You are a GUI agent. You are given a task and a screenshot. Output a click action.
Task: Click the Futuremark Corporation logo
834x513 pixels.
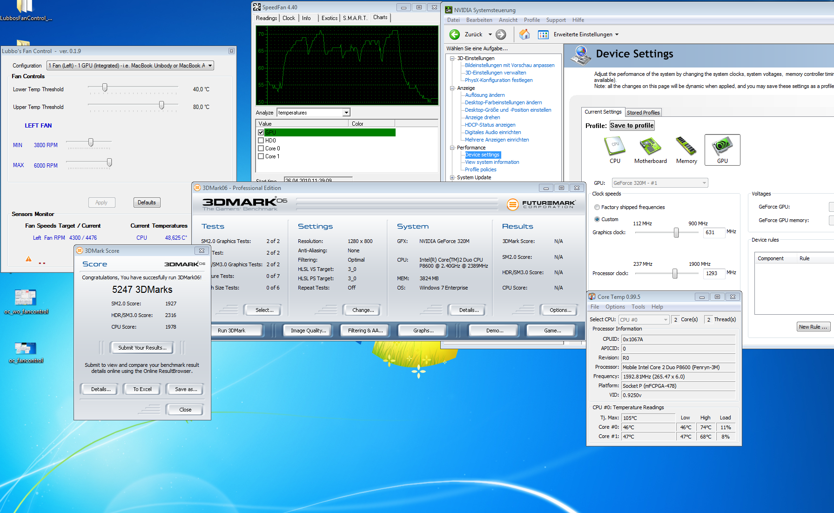pos(541,204)
